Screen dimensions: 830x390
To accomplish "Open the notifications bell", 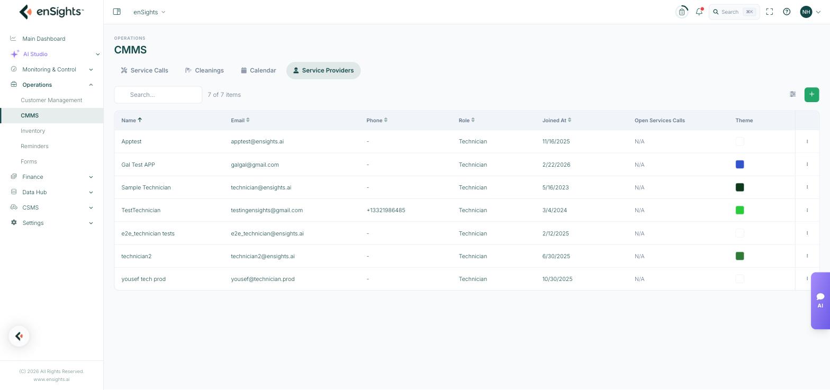I will coord(699,12).
